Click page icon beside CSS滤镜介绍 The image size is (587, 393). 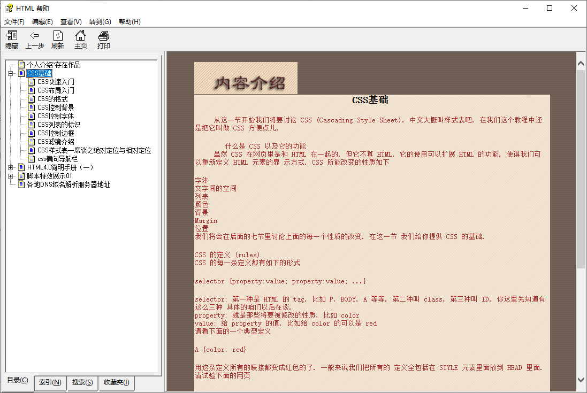click(32, 142)
